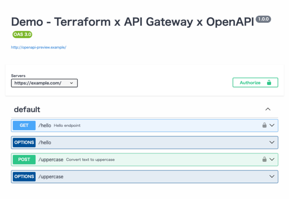The width and height of the screenshot is (289, 199).
Task: Click the /uppercase path in the OPTIONS row
Action: (x=51, y=177)
